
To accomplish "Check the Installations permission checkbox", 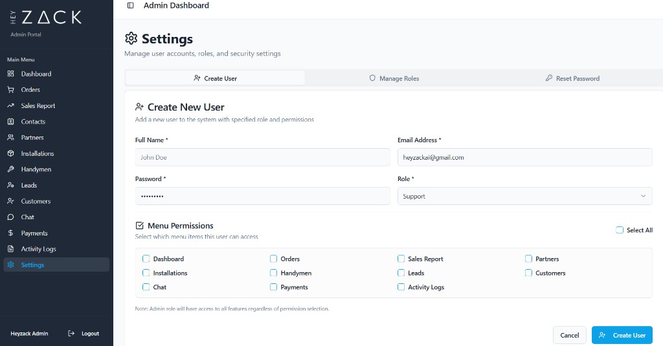I will (x=146, y=273).
